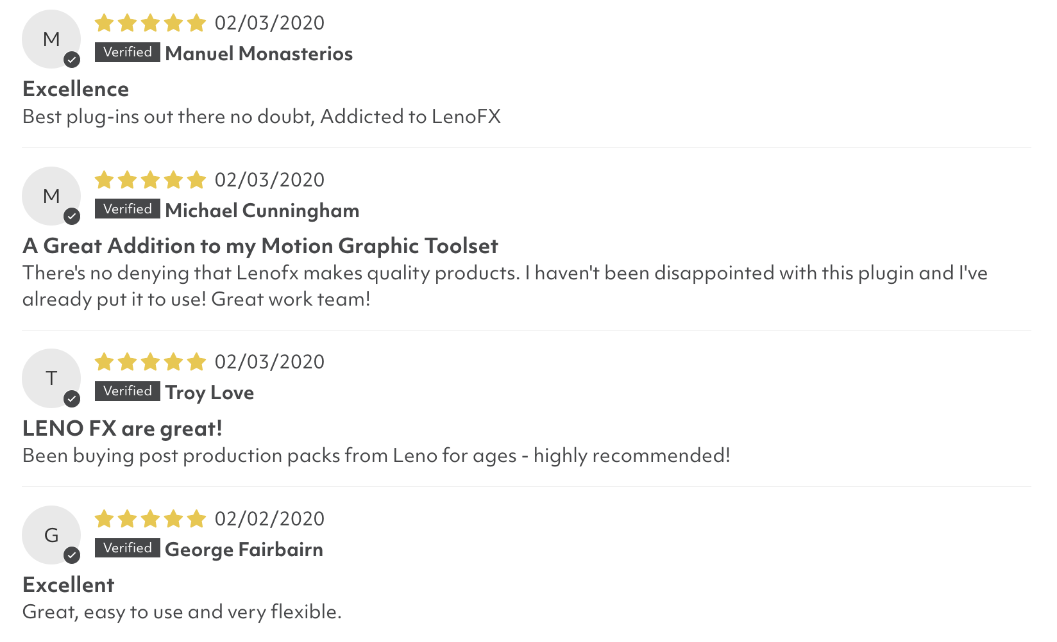Click Verified badge next to Troy Love
This screenshot has height=642, width=1057.
pos(128,391)
